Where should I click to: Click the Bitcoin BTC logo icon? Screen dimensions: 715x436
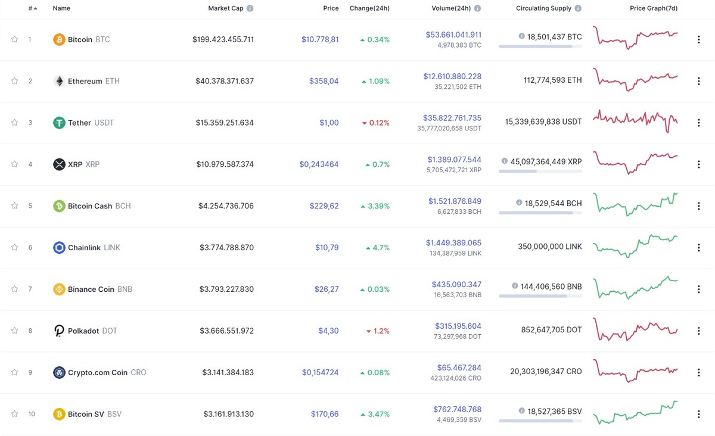click(59, 39)
